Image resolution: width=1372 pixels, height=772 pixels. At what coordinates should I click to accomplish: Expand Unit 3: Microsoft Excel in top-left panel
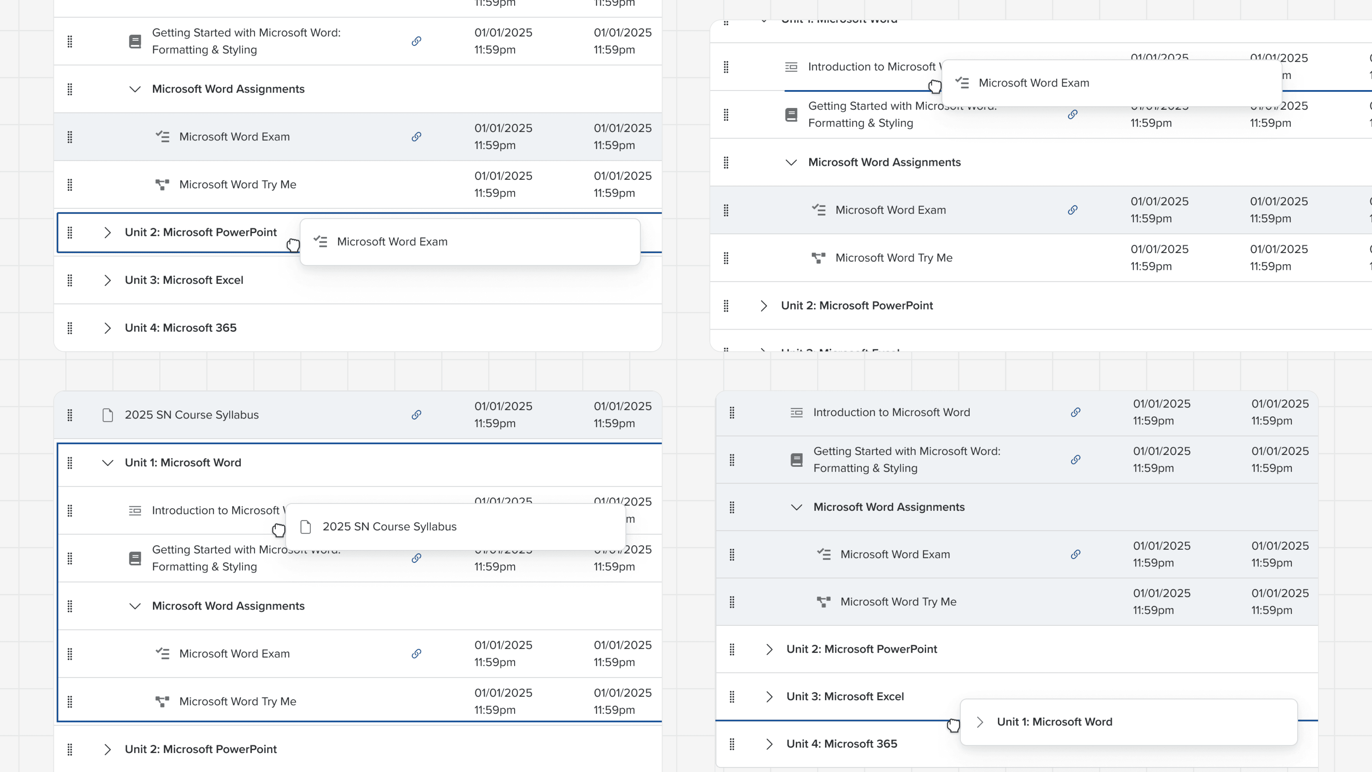click(108, 280)
